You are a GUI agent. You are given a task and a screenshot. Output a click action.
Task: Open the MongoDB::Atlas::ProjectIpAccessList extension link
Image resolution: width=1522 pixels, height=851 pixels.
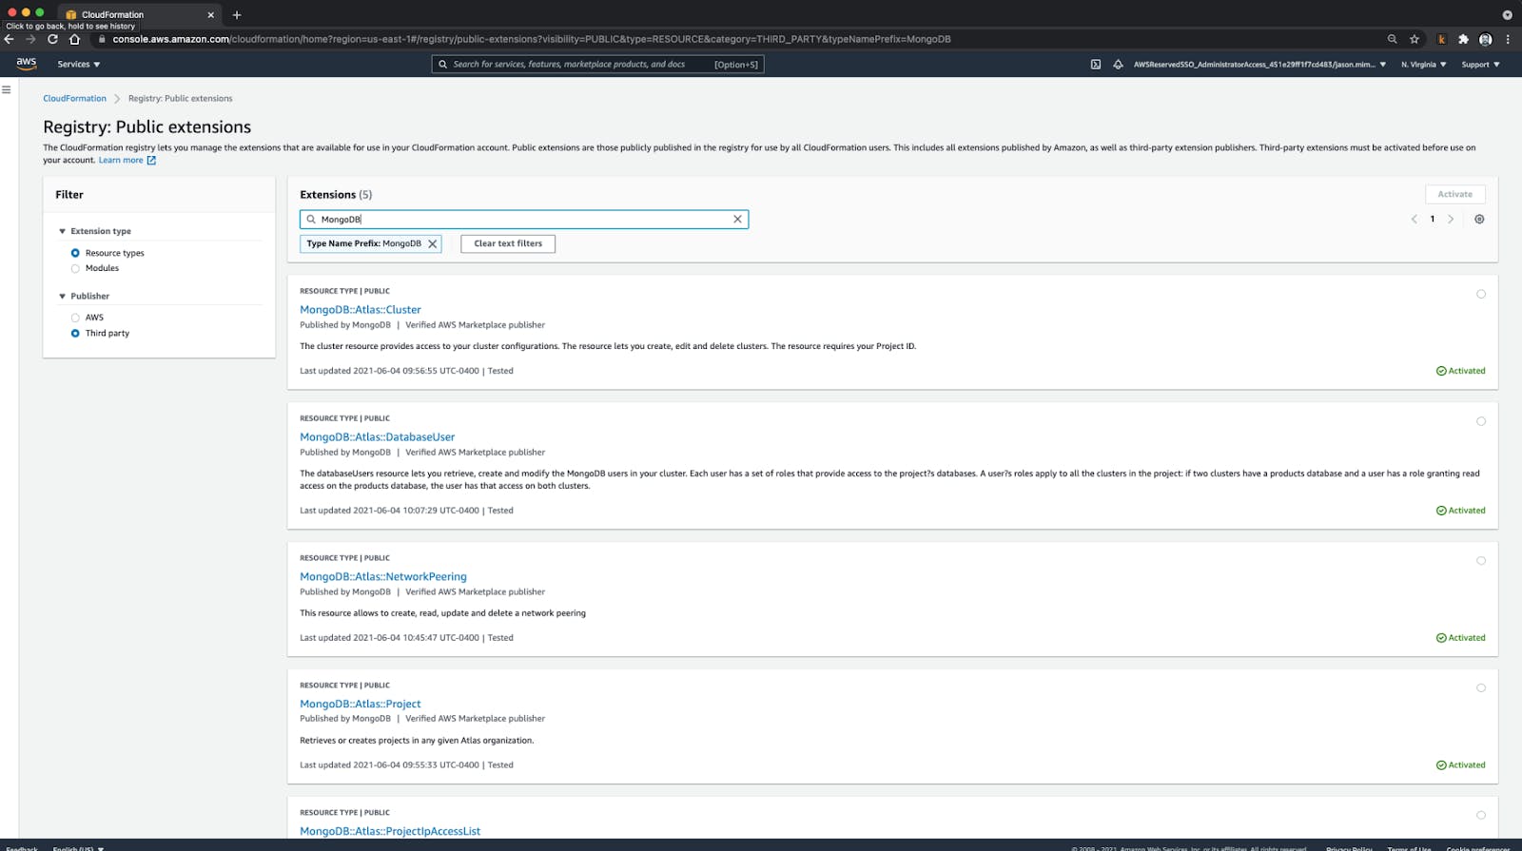click(x=390, y=831)
